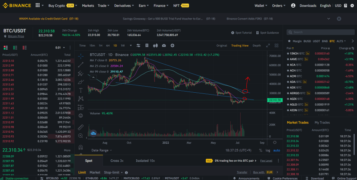
Task: Open the Downloads link
Action: pyautogui.click(x=308, y=5)
